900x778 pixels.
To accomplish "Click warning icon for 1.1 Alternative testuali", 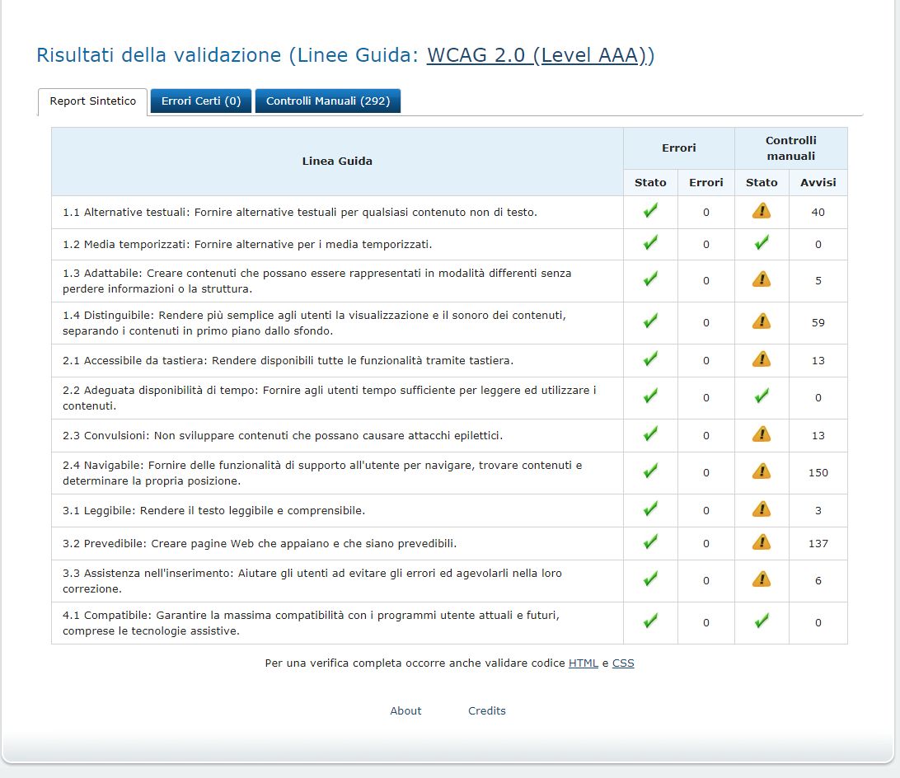I will pyautogui.click(x=762, y=212).
